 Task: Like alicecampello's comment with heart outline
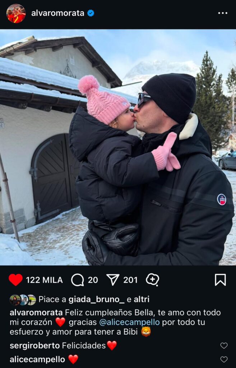224,359
